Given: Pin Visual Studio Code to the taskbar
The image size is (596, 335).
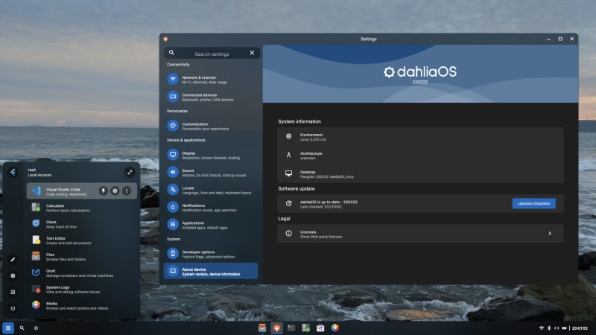Looking at the screenshot, I should click(x=103, y=191).
